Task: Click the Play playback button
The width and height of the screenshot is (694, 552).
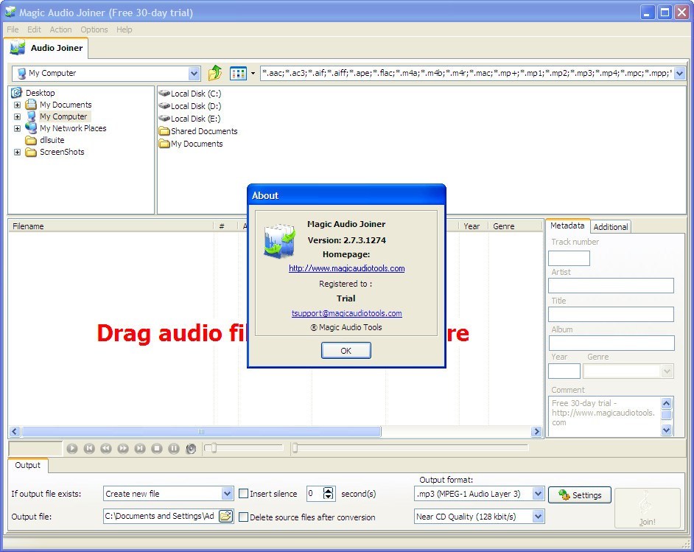Action: tap(72, 448)
